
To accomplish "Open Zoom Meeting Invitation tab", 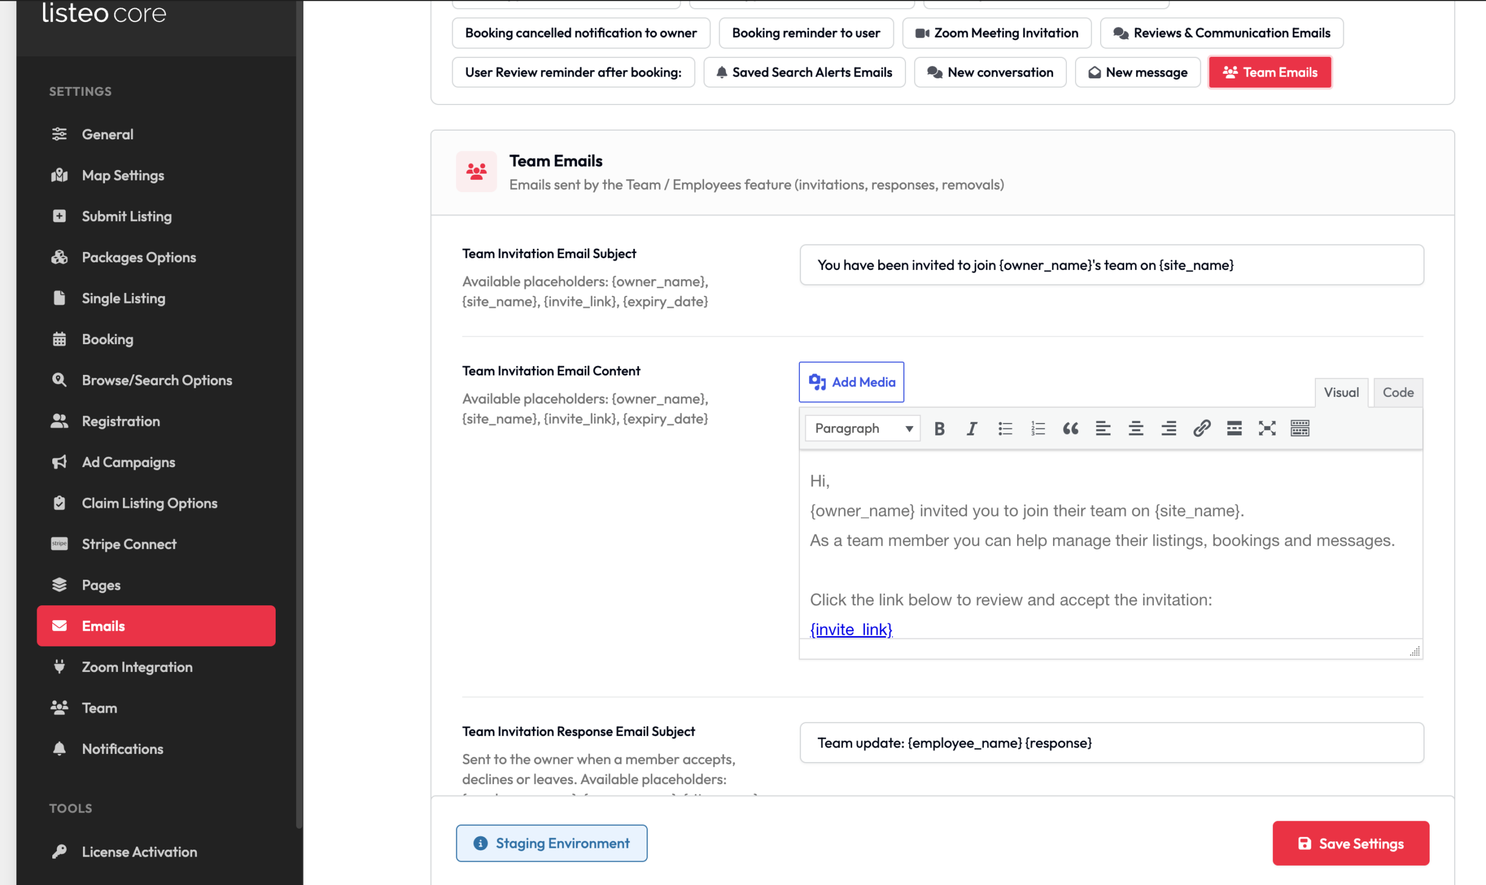I will tap(997, 33).
